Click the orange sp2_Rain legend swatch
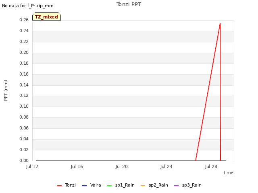The width and height of the screenshot is (258, 193). coord(143,186)
